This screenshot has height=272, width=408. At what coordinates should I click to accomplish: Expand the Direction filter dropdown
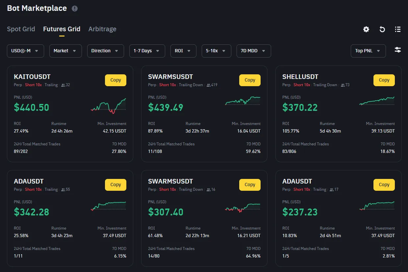[105, 51]
